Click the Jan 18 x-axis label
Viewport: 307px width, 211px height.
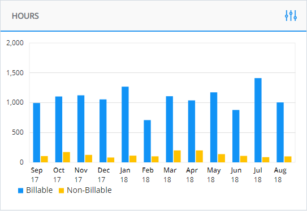coord(125,175)
